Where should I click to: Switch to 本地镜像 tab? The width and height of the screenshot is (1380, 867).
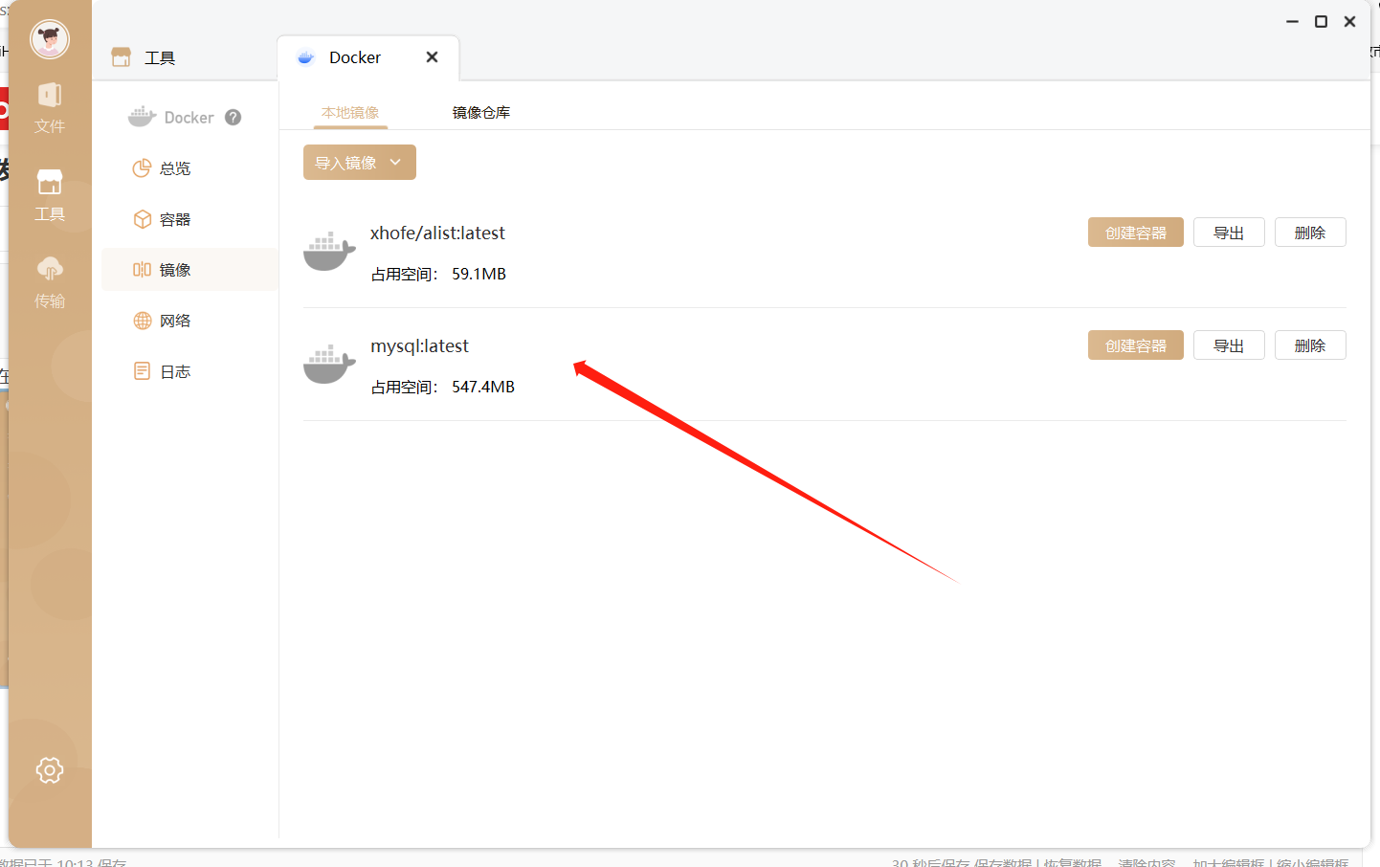point(350,113)
